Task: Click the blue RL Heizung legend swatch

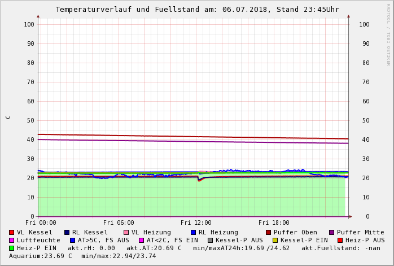Action: point(193,232)
